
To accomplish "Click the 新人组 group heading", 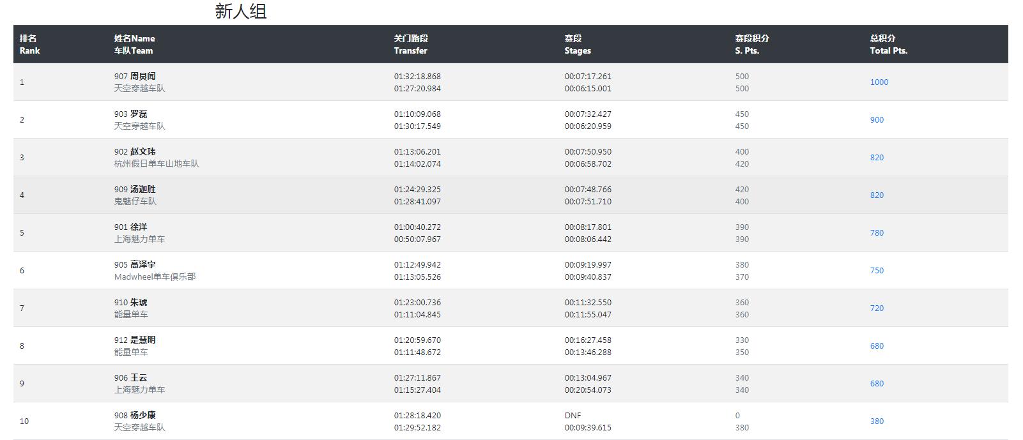I will 240,11.
